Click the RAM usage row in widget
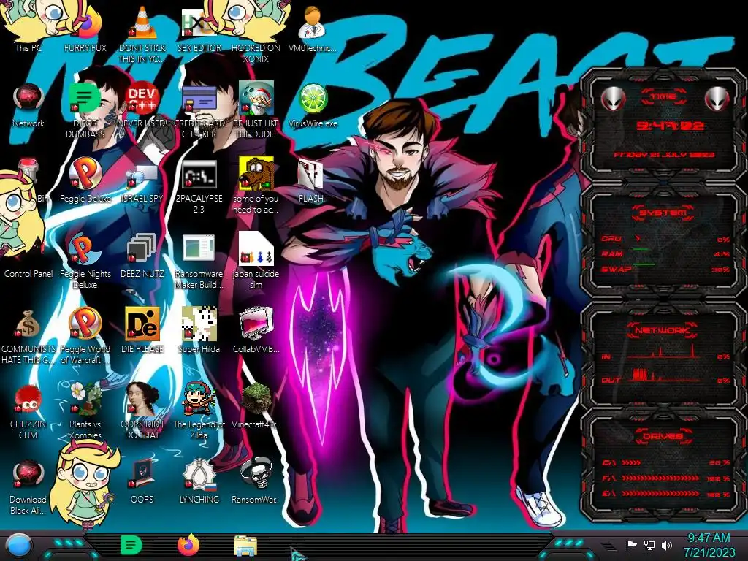Viewport: 748px width, 561px height. pyautogui.click(x=666, y=253)
